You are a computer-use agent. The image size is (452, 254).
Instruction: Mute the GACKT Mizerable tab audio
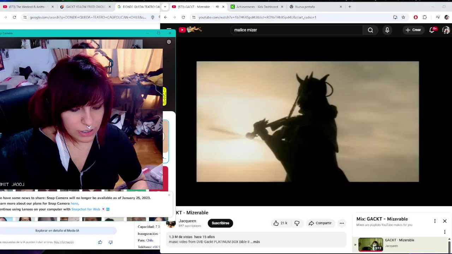[x=217, y=7]
